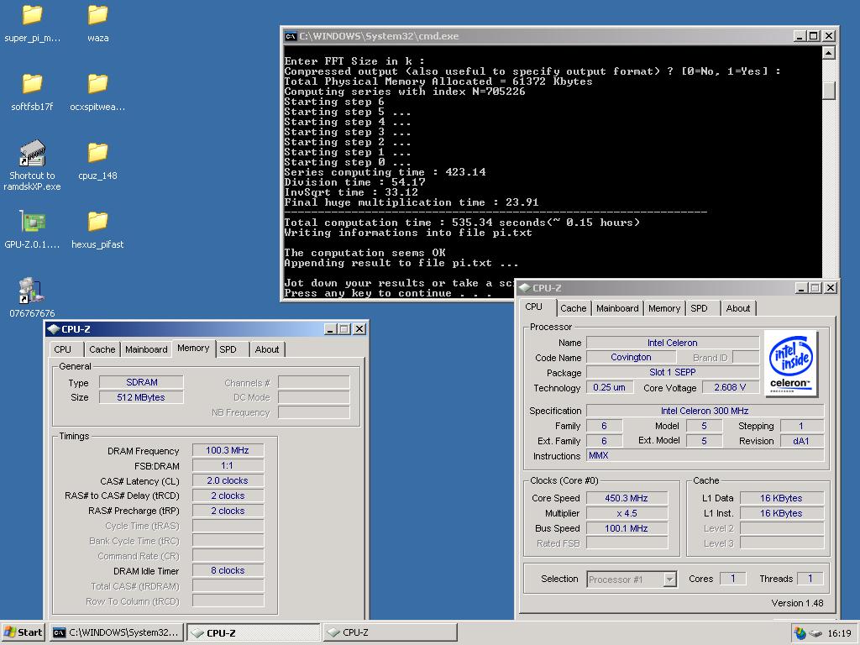The width and height of the screenshot is (860, 645).
Task: Click the 16:19 system clock
Action: 839,633
